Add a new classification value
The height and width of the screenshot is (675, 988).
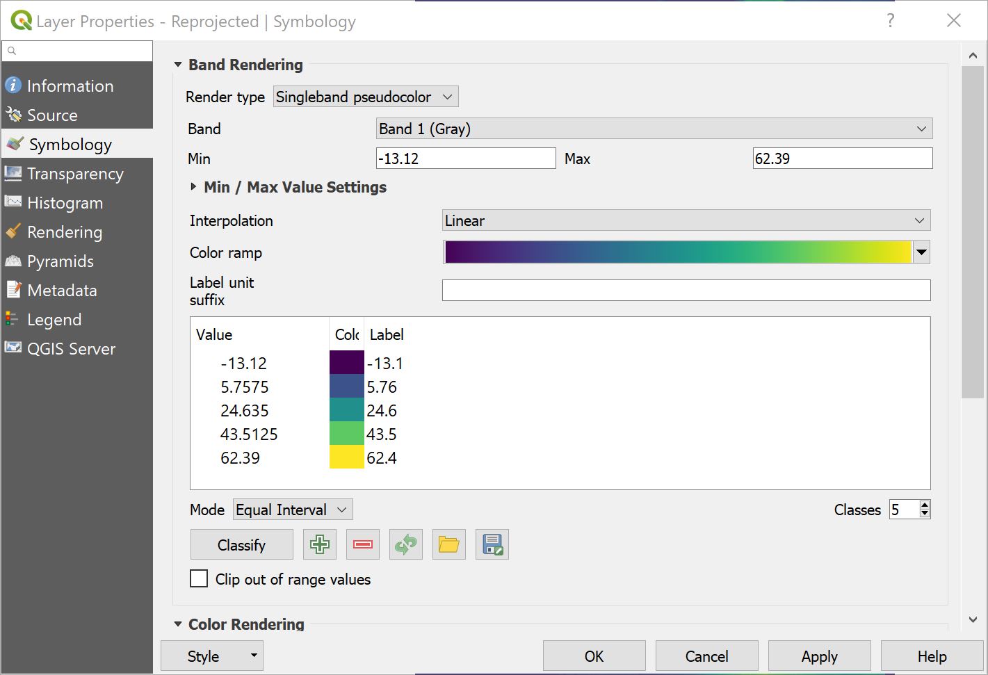coord(319,544)
